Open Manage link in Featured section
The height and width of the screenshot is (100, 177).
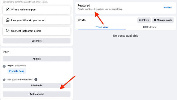(x=168, y=7)
